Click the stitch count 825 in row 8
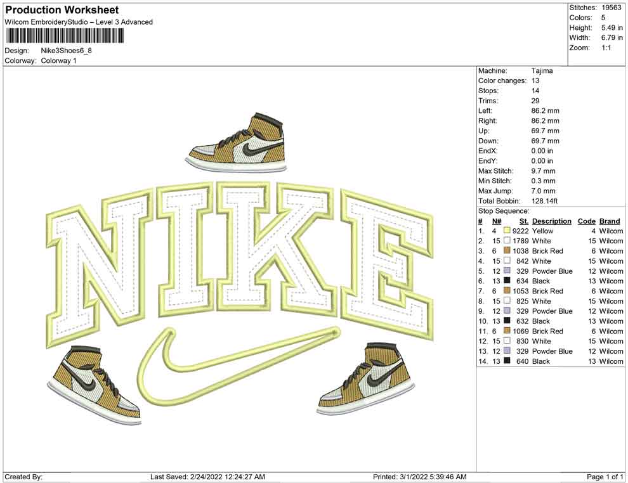This screenshot has width=628, height=483. (522, 301)
